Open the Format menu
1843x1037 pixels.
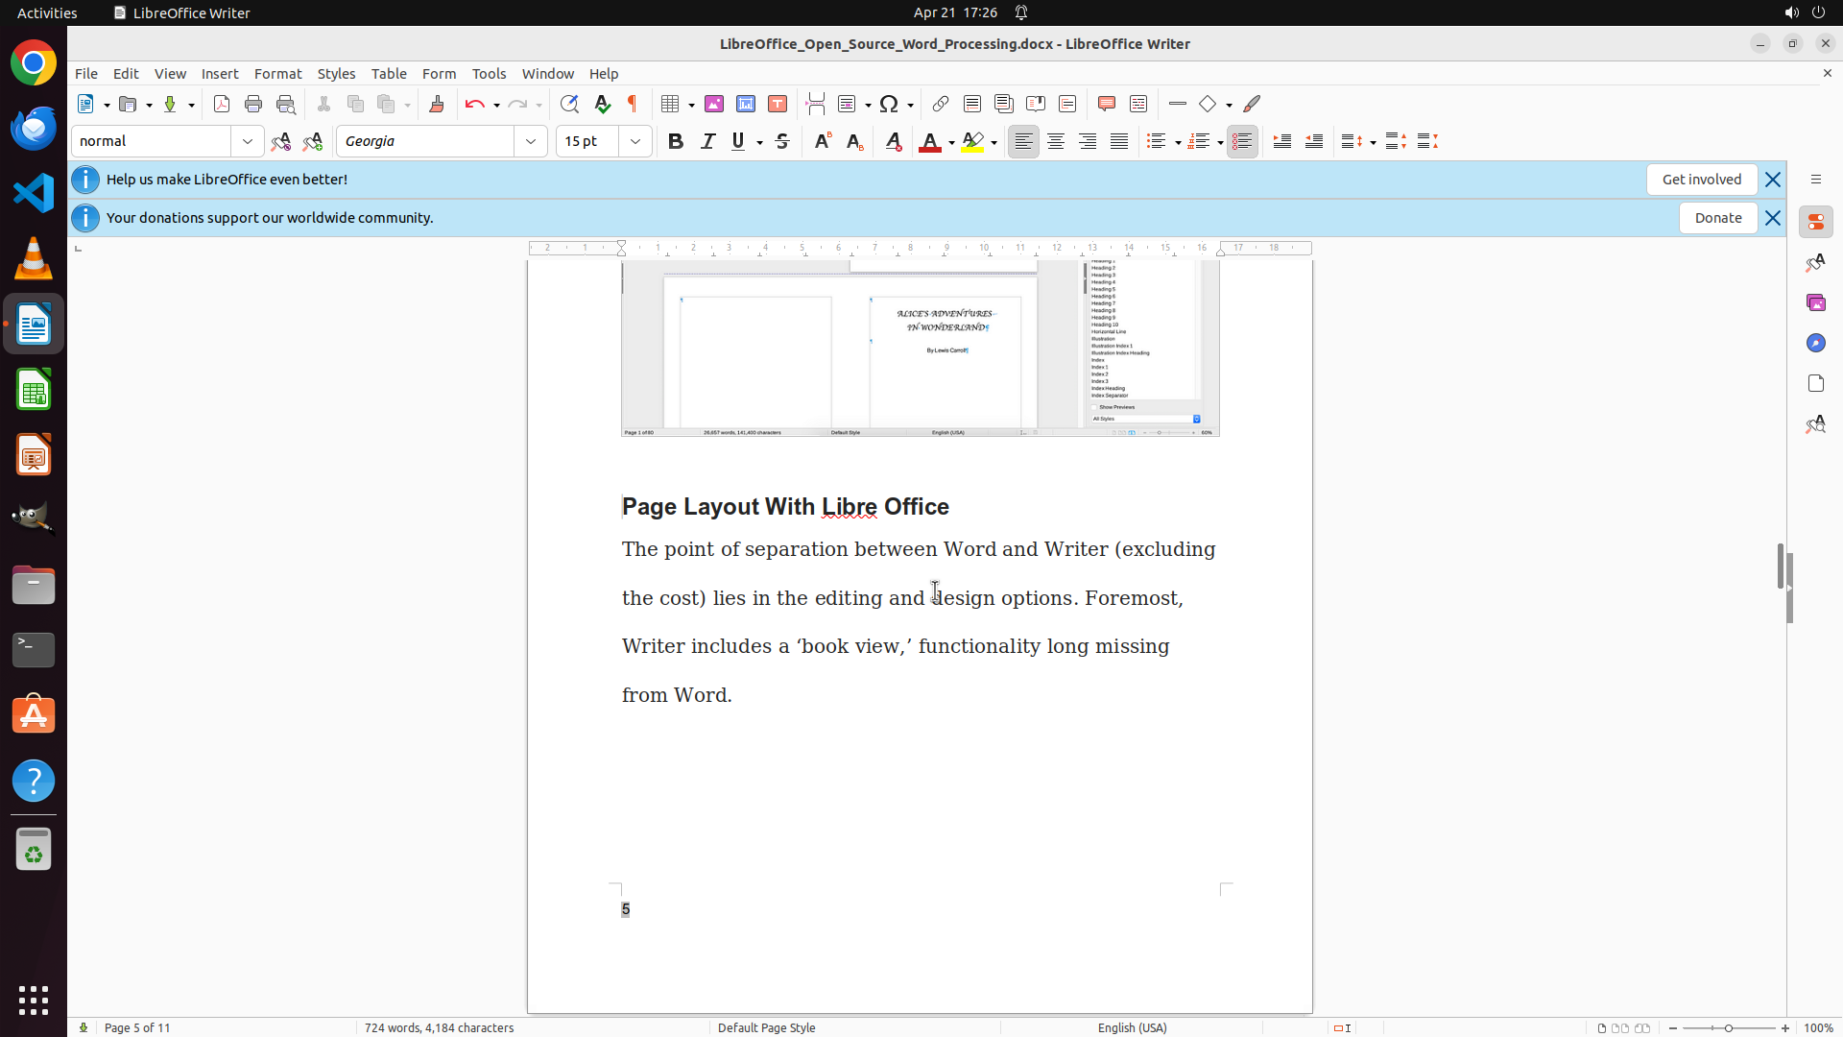(x=277, y=73)
